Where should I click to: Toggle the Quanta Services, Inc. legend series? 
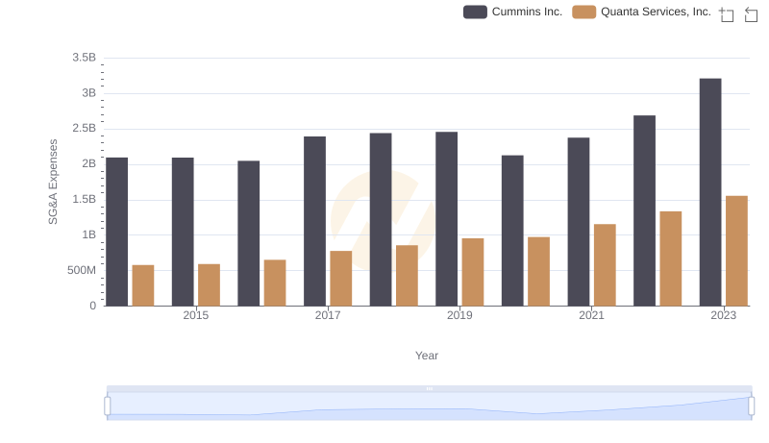(x=641, y=12)
